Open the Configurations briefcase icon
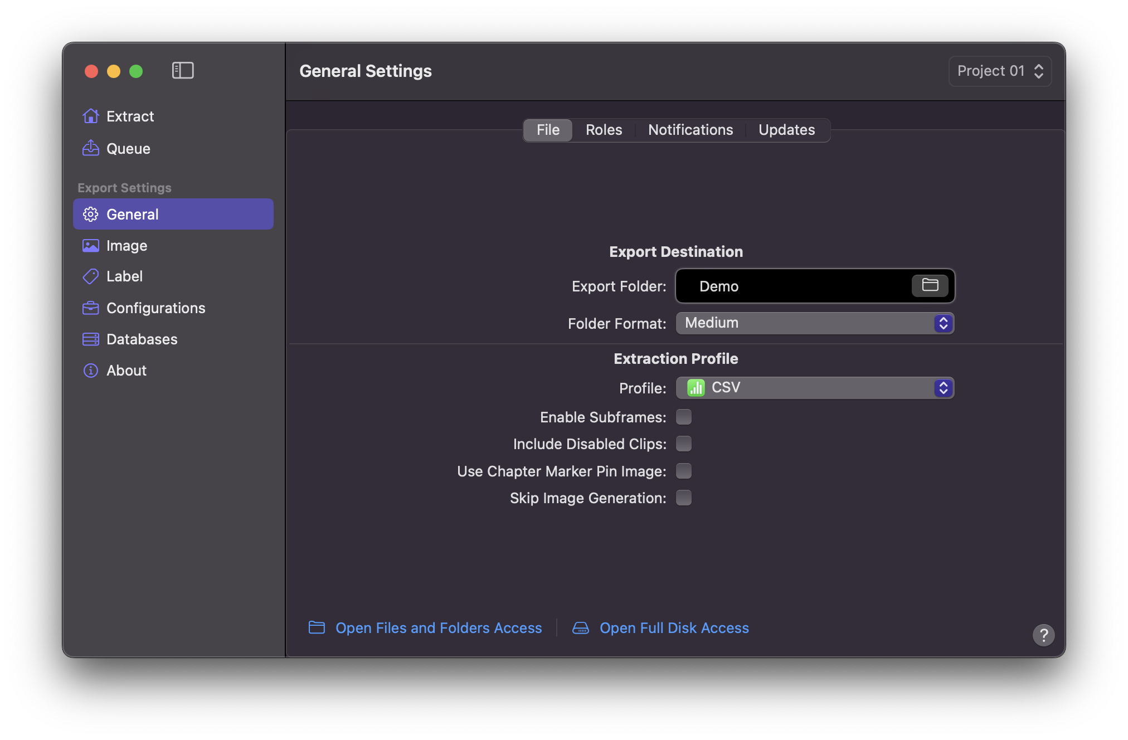1128x740 pixels. 91,308
